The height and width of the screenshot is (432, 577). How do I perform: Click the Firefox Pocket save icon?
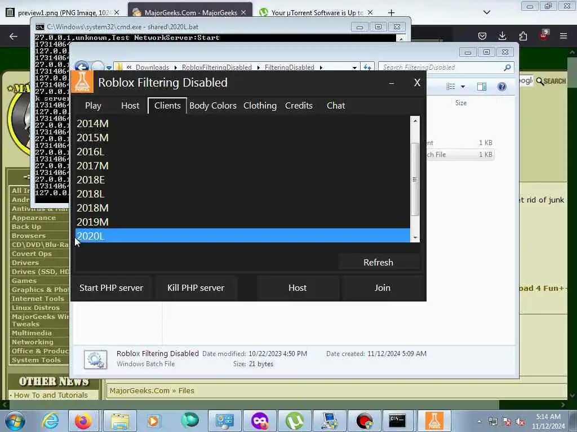482,36
